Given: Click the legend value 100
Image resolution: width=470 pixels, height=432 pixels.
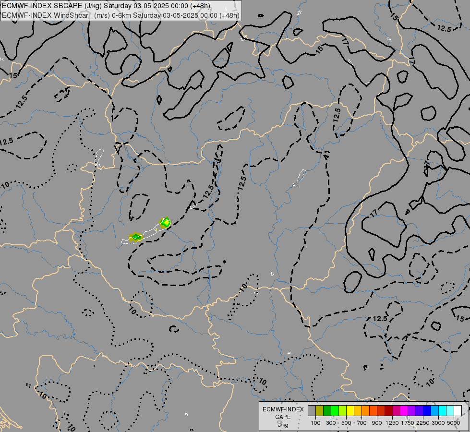Looking at the screenshot, I should pos(315,423).
